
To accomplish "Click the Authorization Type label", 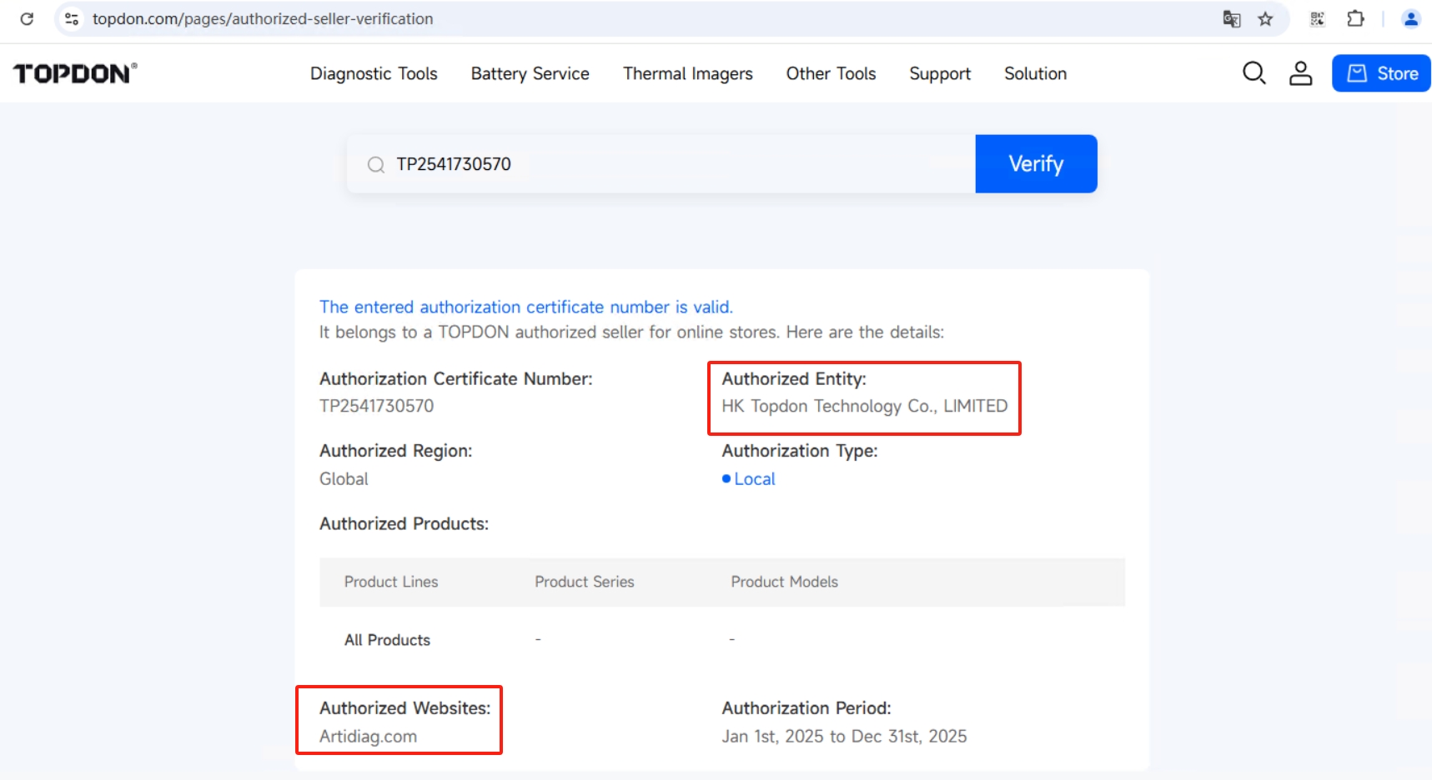I will tap(800, 451).
